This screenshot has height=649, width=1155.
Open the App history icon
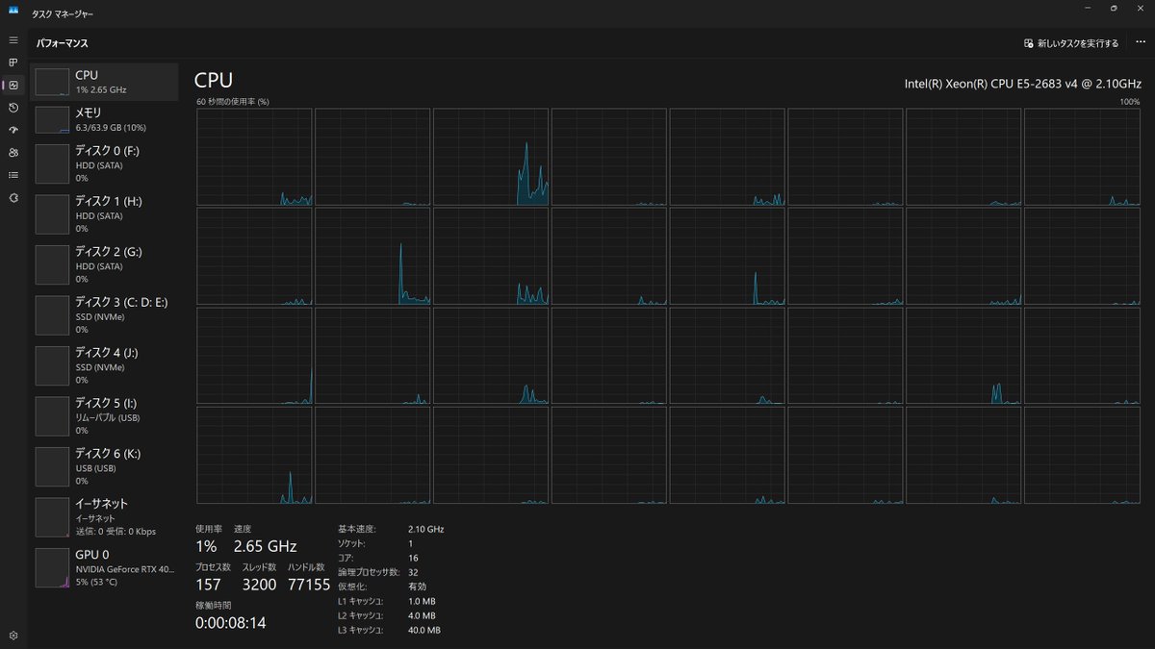tap(13, 108)
